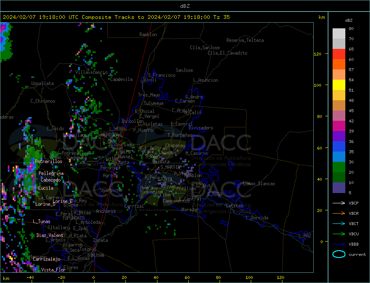Image resolution: width=370 pixels, height=283 pixels.
Task: Click the 'Pellegrina' map label
Action: [51, 174]
